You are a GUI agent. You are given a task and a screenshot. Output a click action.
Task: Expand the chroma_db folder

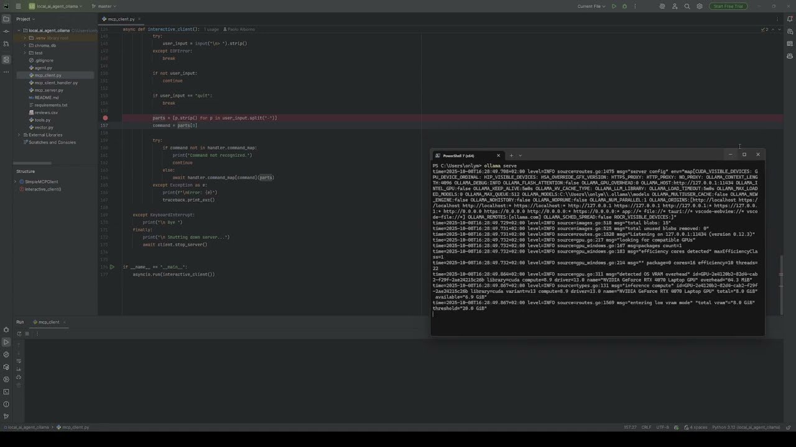tap(25, 45)
